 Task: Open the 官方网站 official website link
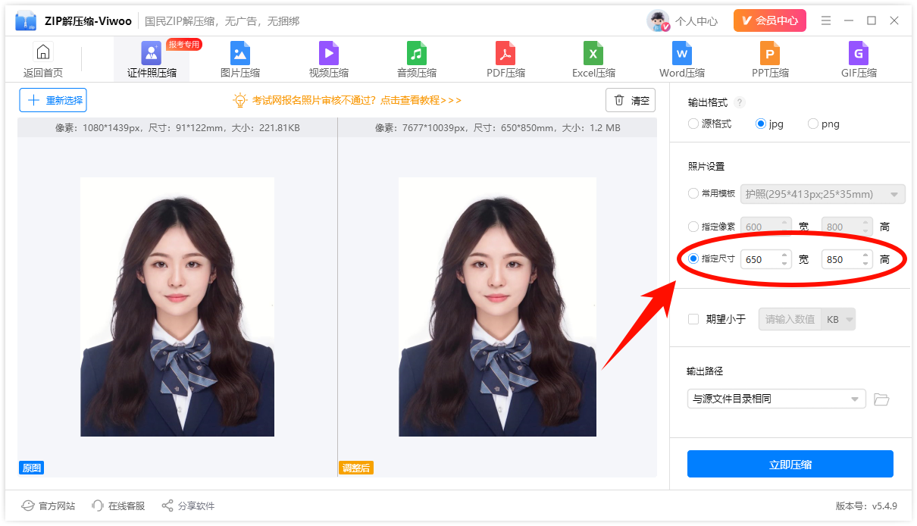click(x=49, y=506)
